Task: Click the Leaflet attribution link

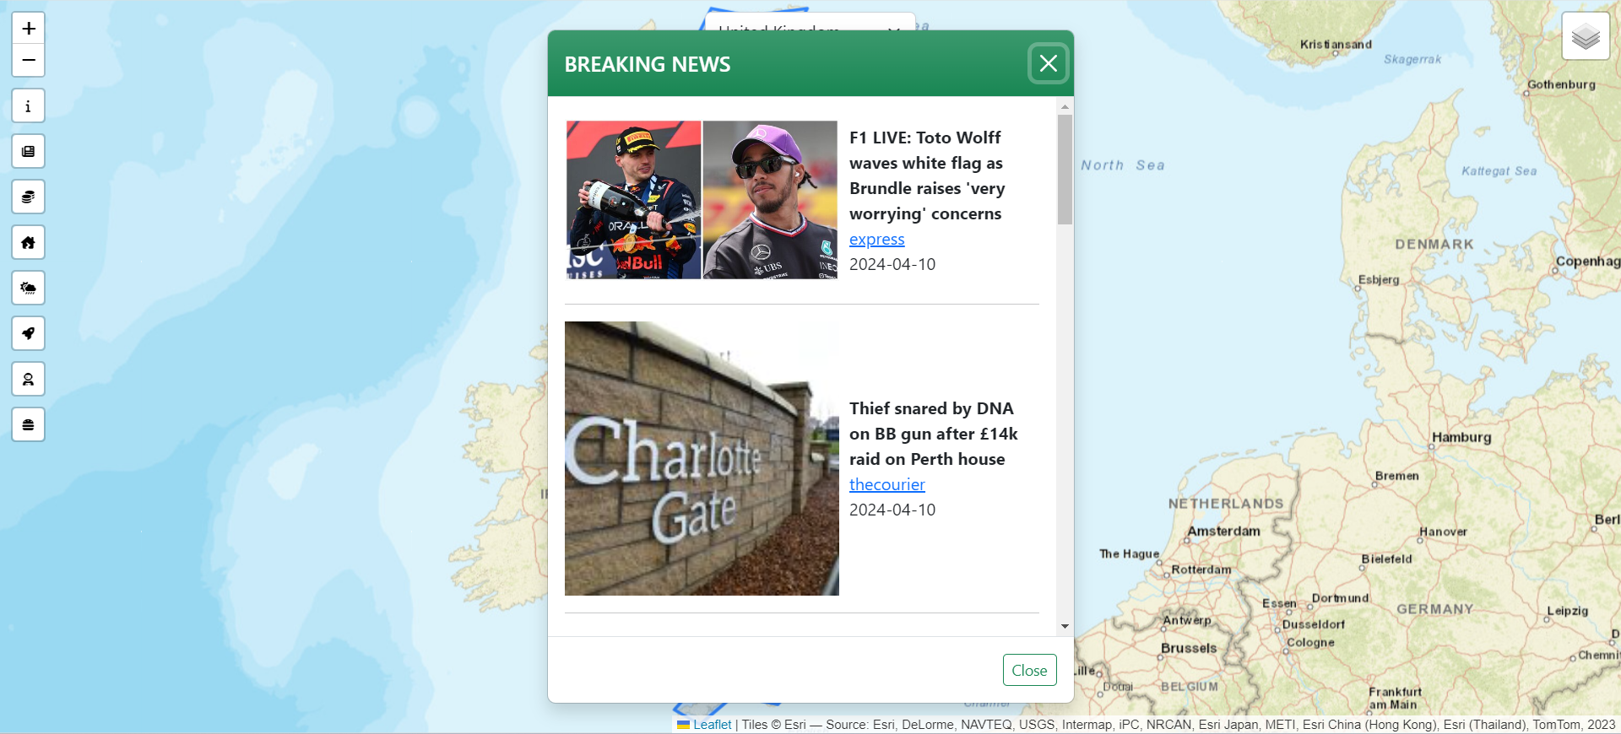Action: pyautogui.click(x=712, y=725)
